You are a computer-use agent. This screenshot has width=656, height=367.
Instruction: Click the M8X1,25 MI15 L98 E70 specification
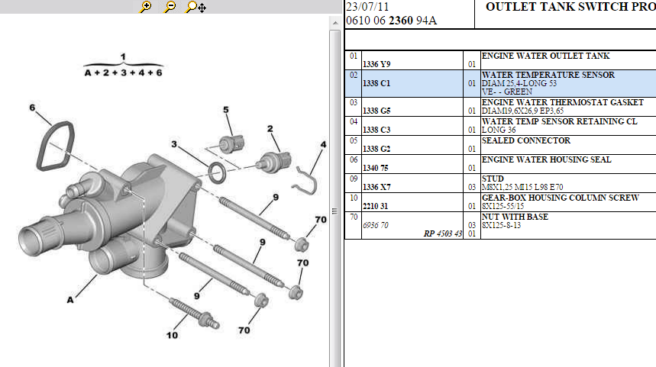522,187
